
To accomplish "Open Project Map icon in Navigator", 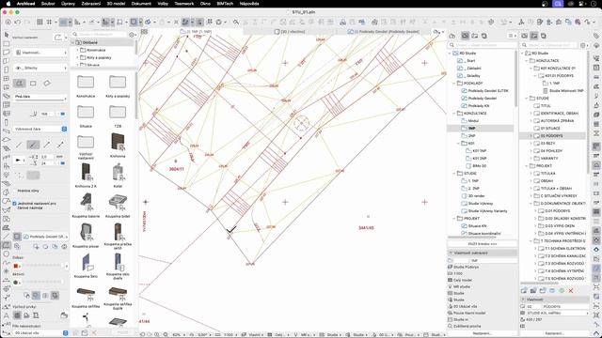I will (452, 36).
